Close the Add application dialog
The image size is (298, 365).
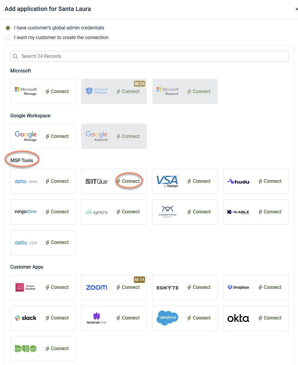pyautogui.click(x=296, y=9)
